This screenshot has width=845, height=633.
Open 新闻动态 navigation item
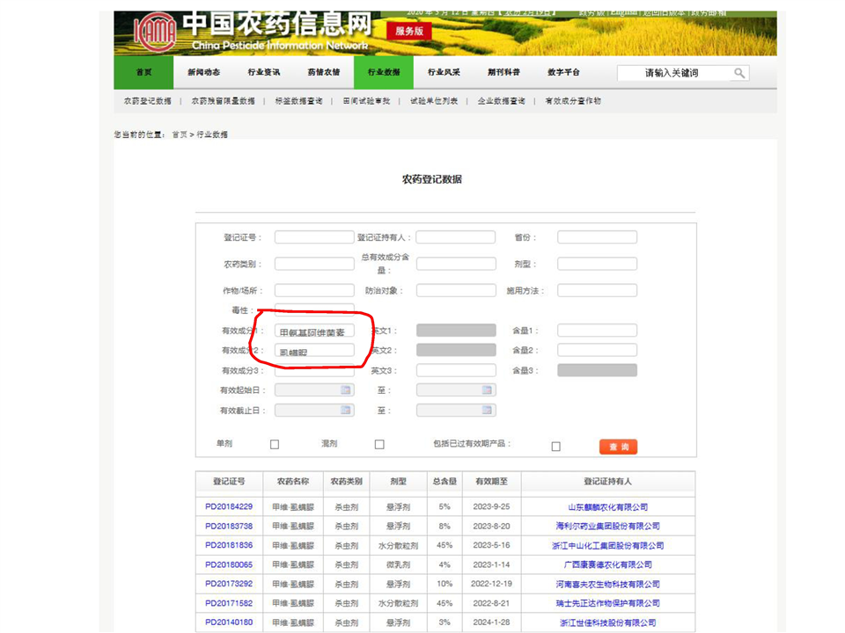203,72
